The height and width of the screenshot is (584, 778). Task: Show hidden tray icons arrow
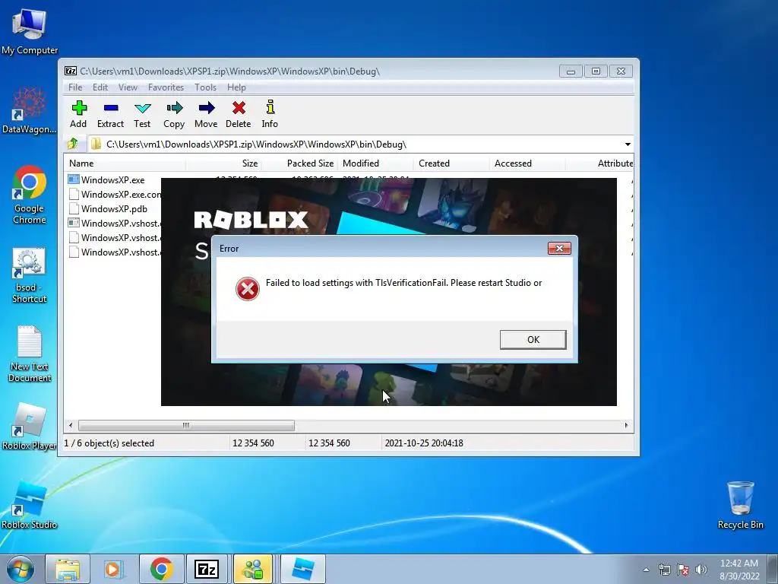click(x=646, y=570)
